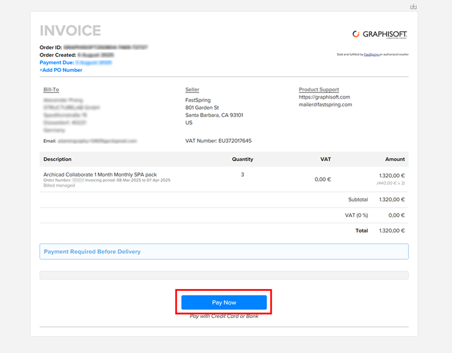Click Santa Barbara, CA 93101 address line
452x353 pixels.
click(x=214, y=115)
